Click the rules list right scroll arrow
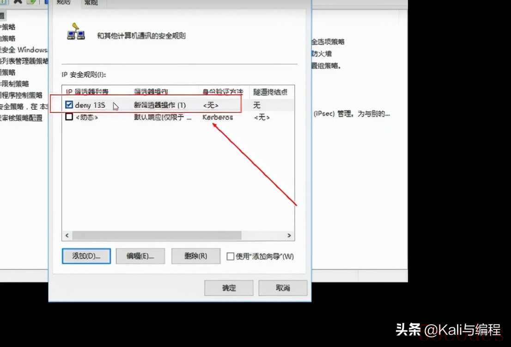 [289, 235]
